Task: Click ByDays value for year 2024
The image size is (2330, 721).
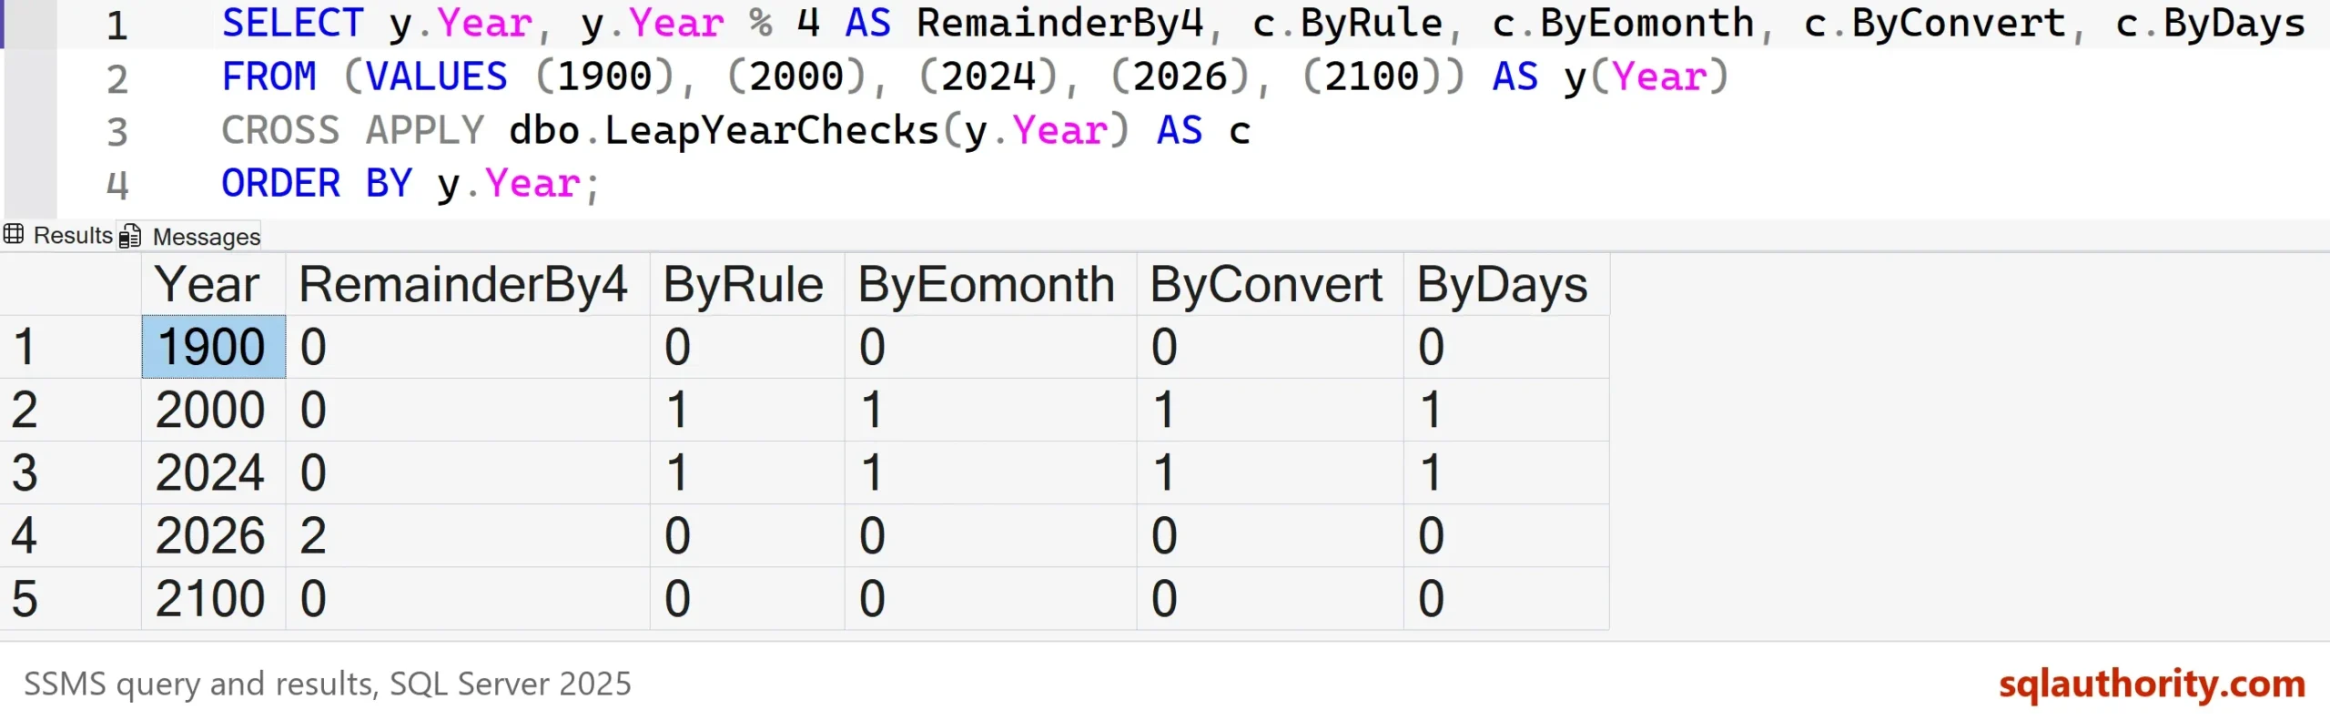Action: pos(1506,472)
